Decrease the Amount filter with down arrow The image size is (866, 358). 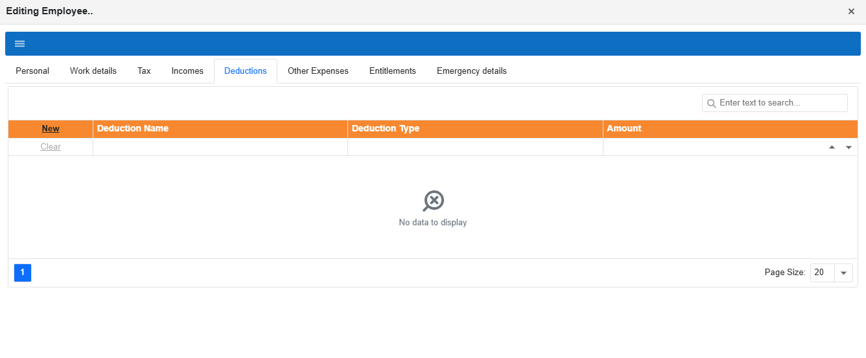pyautogui.click(x=848, y=147)
